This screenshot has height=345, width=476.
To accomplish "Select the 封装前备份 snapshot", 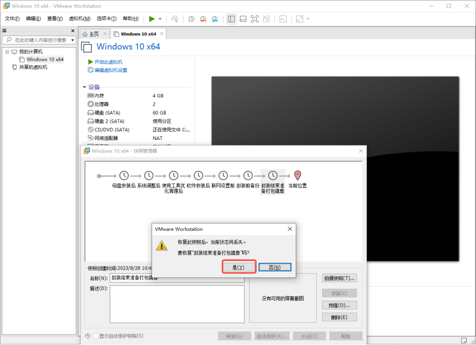I will pyautogui.click(x=248, y=179).
